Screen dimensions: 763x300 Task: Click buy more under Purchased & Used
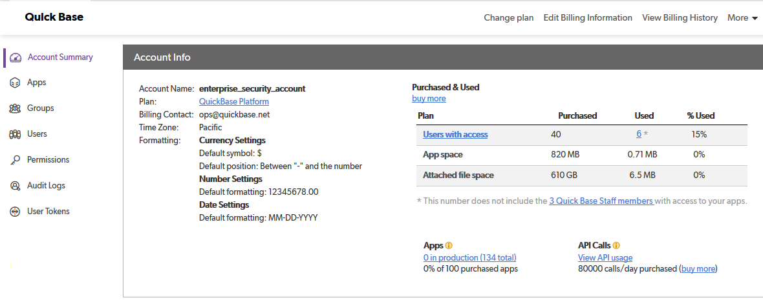pos(429,99)
